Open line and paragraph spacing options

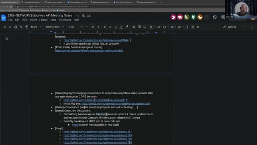pos(159,27)
